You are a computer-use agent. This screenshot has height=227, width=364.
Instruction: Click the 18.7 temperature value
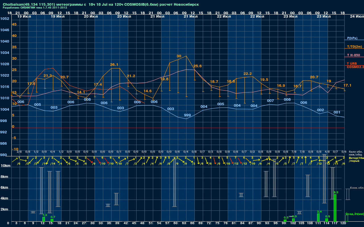click(x=214, y=82)
